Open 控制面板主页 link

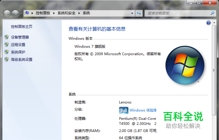click(x=22, y=27)
